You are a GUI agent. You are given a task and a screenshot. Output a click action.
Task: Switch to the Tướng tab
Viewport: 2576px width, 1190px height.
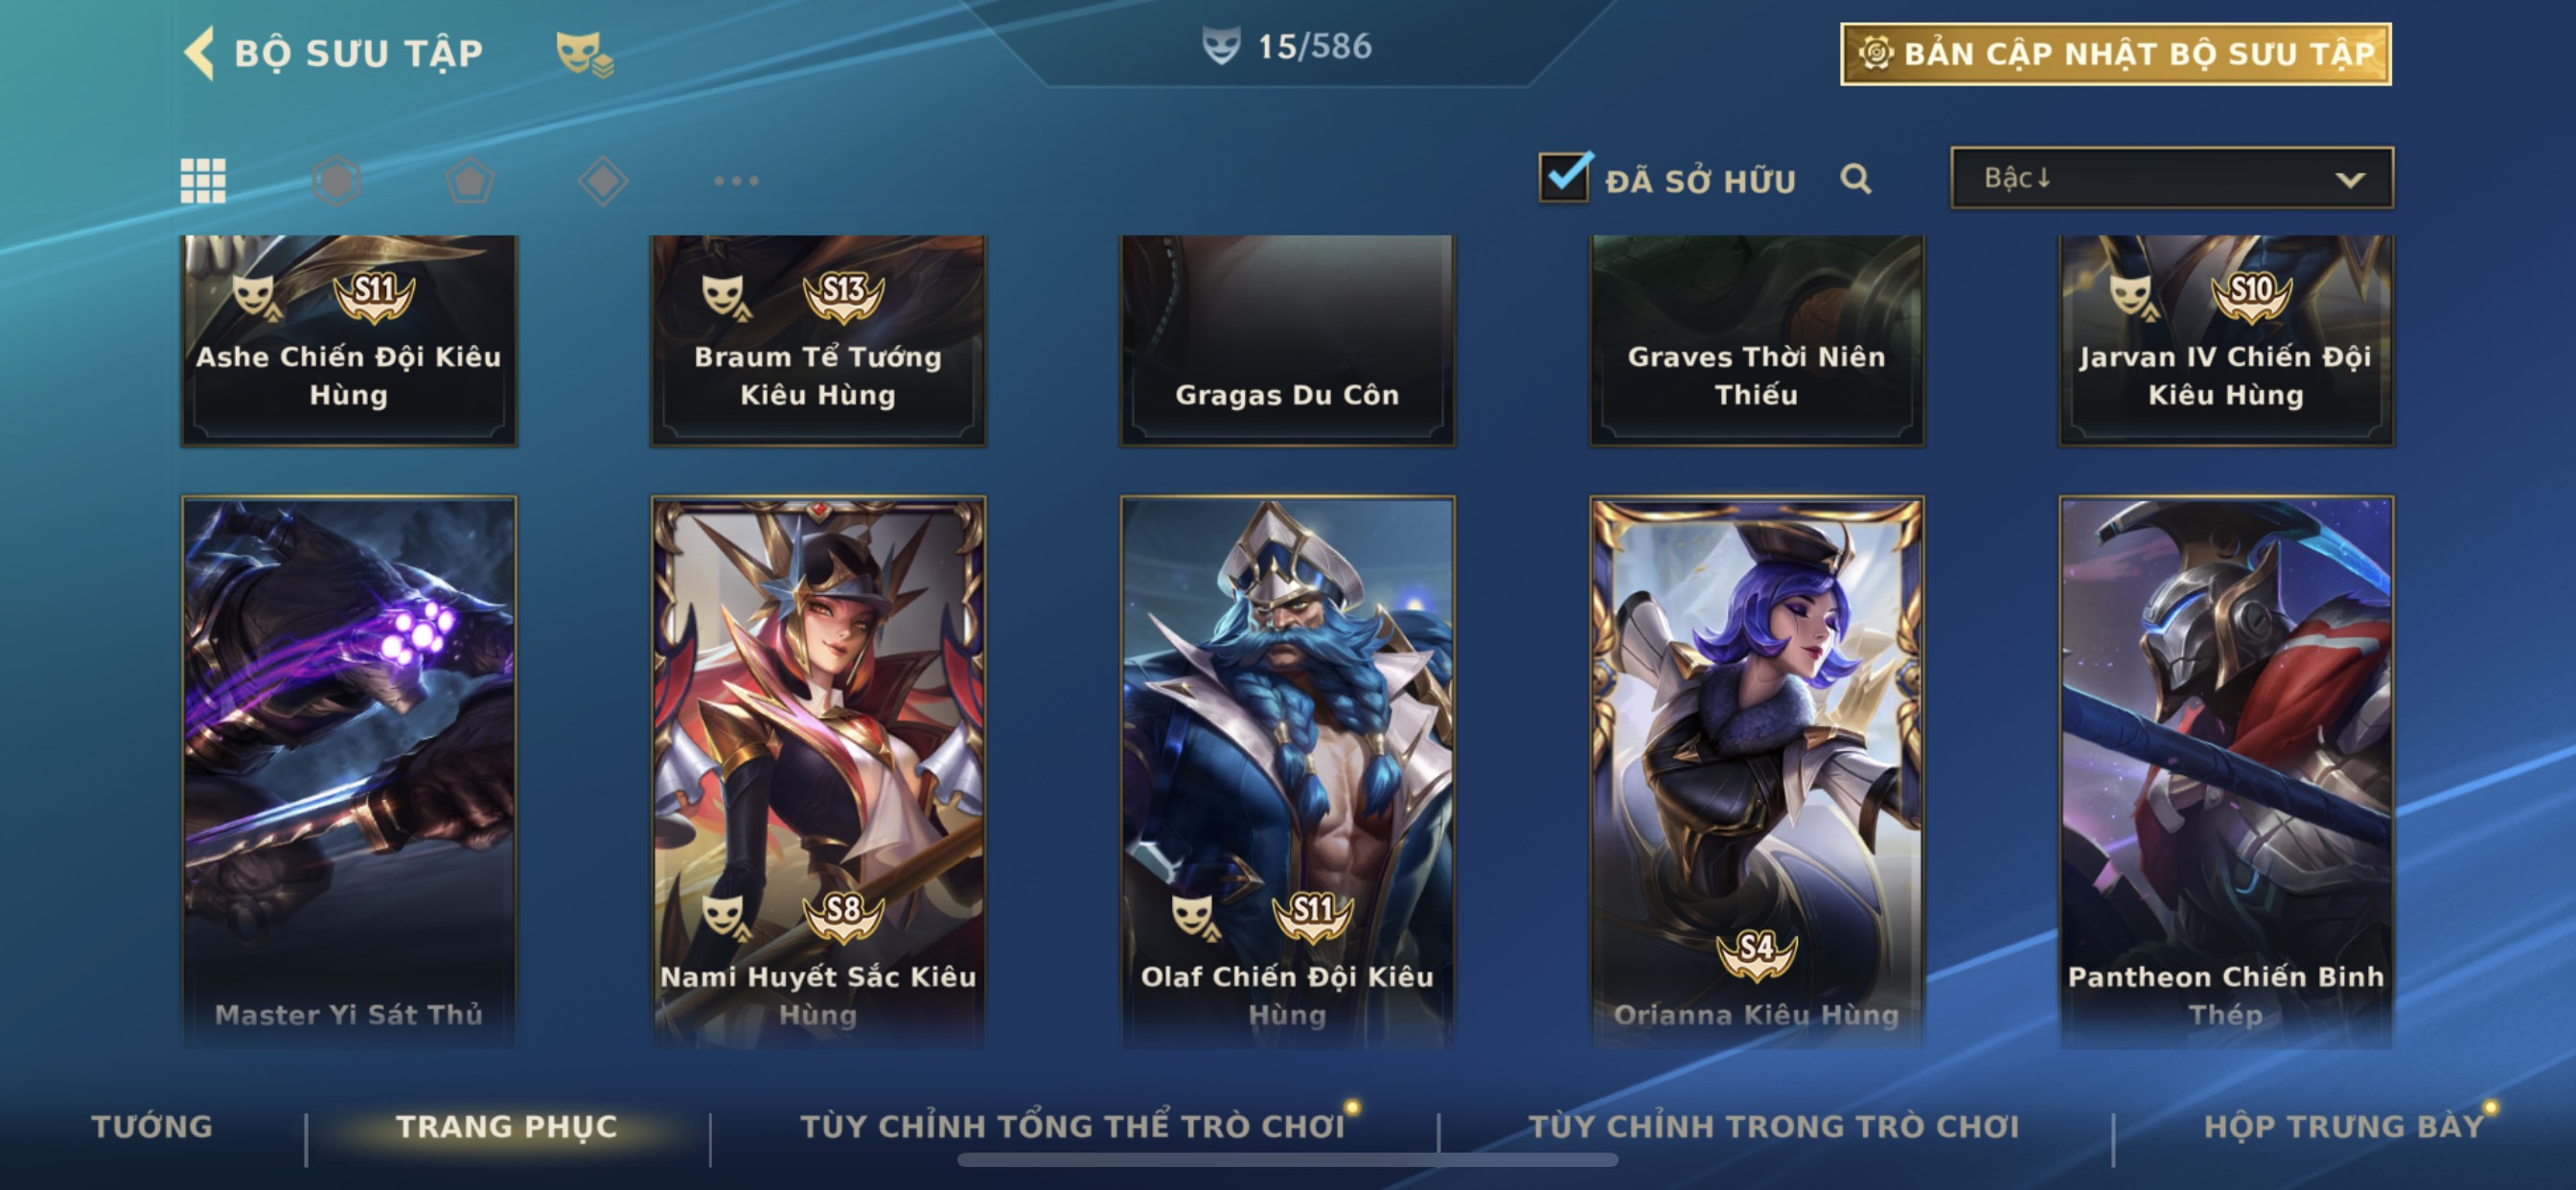(x=152, y=1127)
